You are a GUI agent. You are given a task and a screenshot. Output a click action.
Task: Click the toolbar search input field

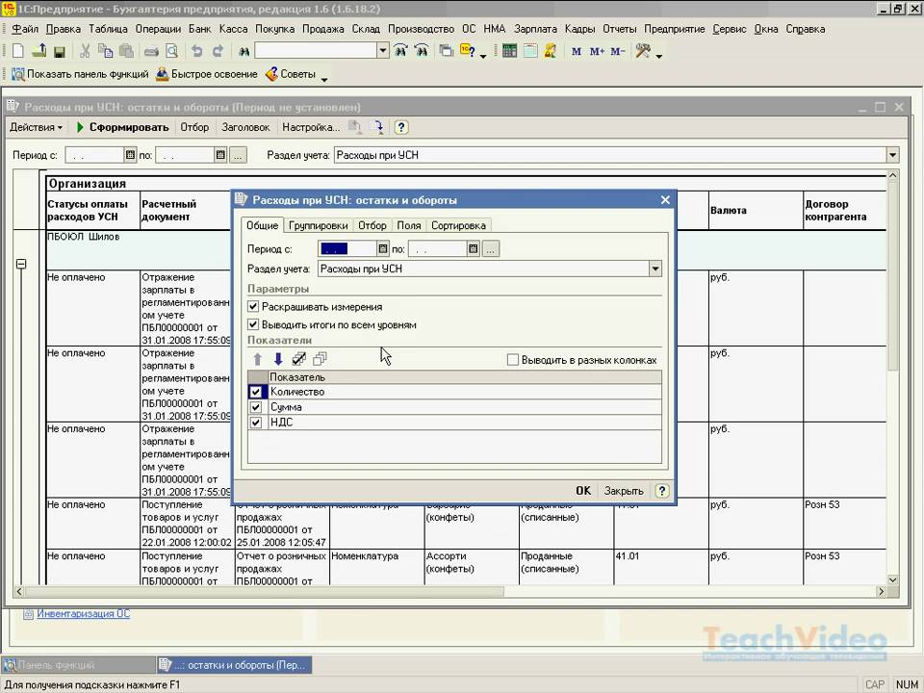(316, 51)
